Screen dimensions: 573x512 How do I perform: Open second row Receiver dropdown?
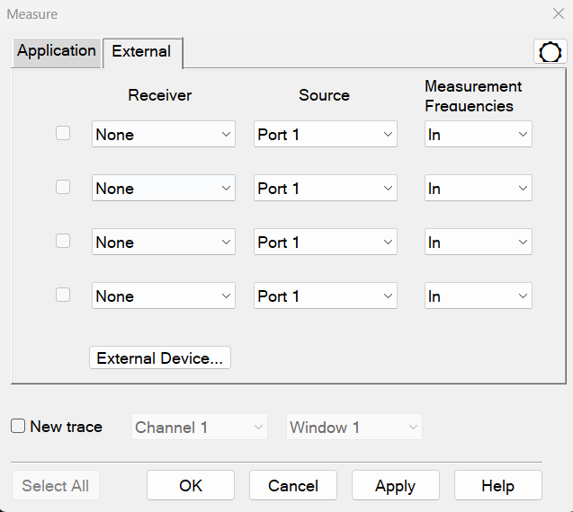[164, 188]
